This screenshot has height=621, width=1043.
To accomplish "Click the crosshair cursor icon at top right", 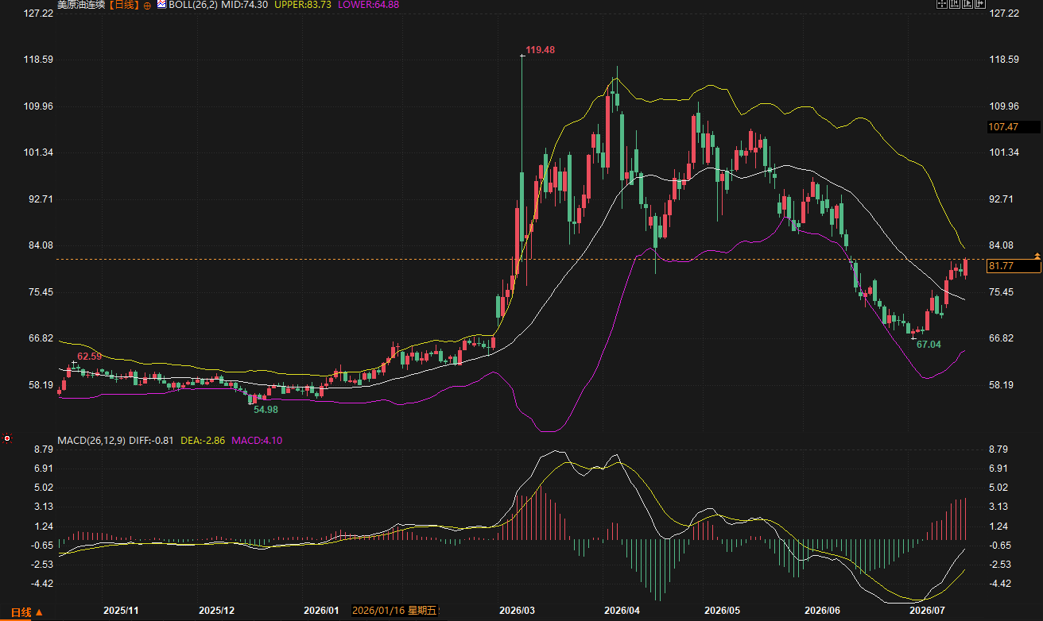I will click(942, 4).
